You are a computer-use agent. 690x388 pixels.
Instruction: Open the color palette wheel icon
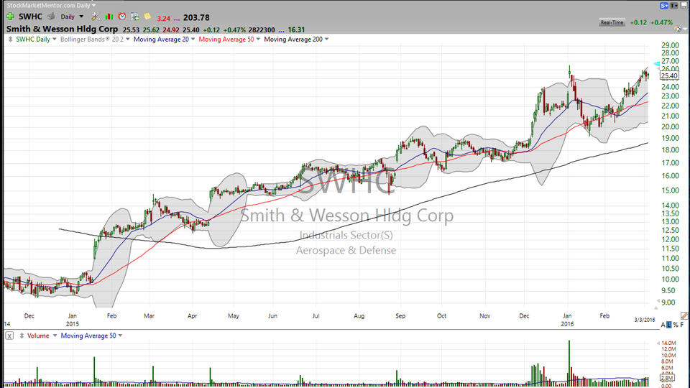pyautogui.click(x=678, y=29)
